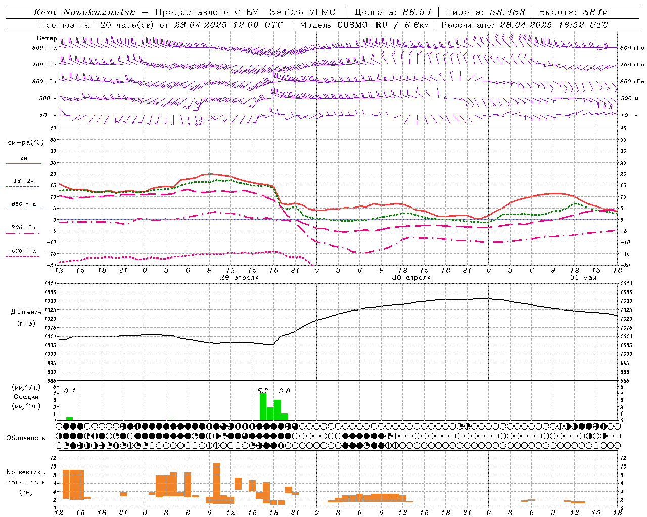Image resolution: width=647 pixels, height=517 pixels.
Task: Click the station title Kem_Novokuznetsk
Action: [84, 12]
